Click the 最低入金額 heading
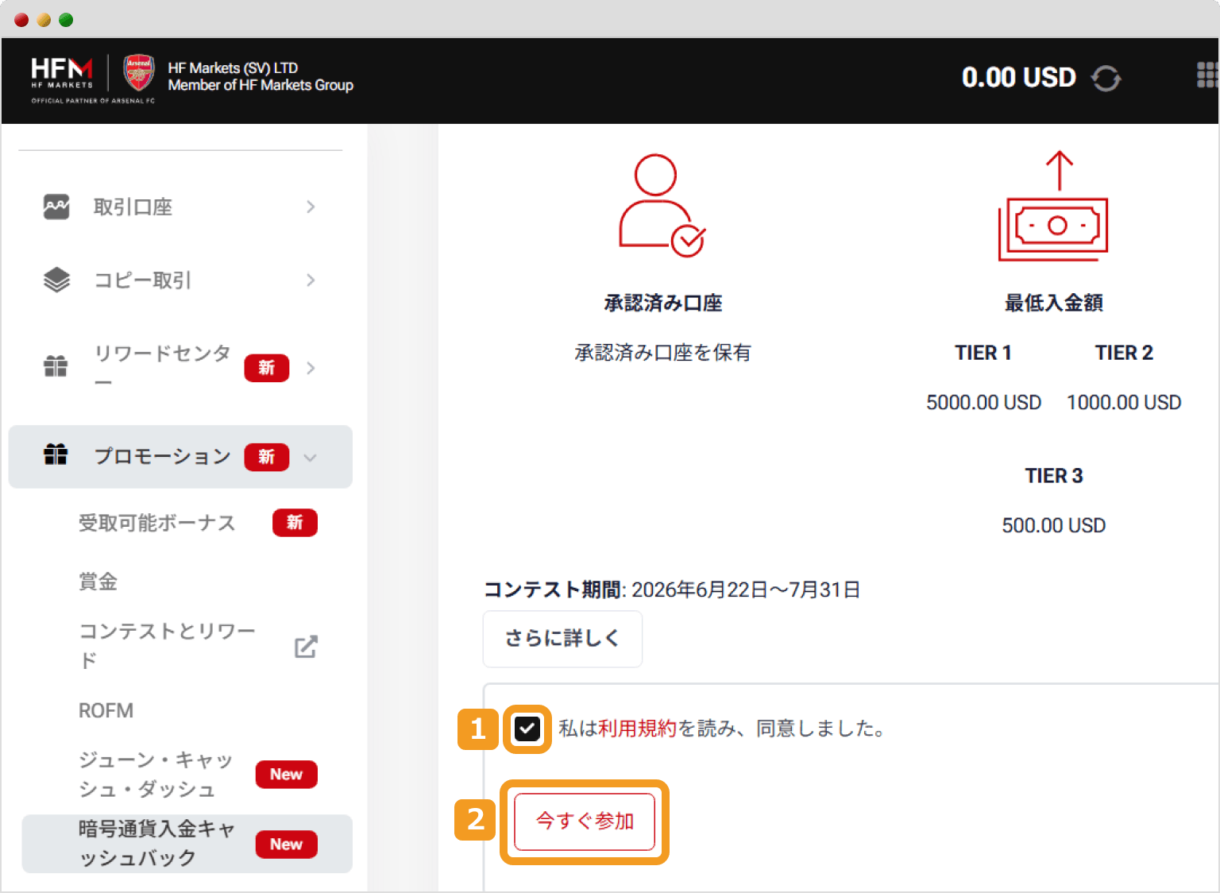This screenshot has width=1220, height=893. coord(1054,303)
